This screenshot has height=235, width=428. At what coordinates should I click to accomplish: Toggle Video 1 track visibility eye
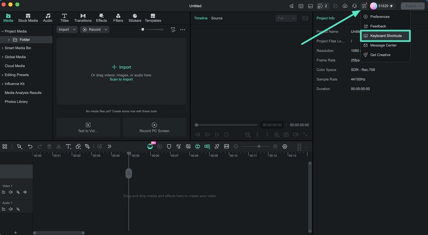[x=25, y=192]
